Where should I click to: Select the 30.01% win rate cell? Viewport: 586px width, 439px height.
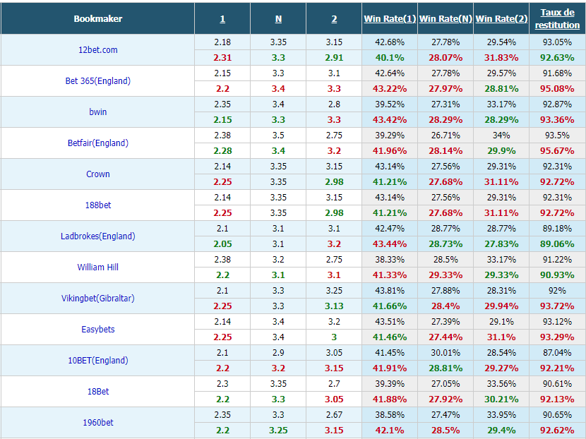446,352
